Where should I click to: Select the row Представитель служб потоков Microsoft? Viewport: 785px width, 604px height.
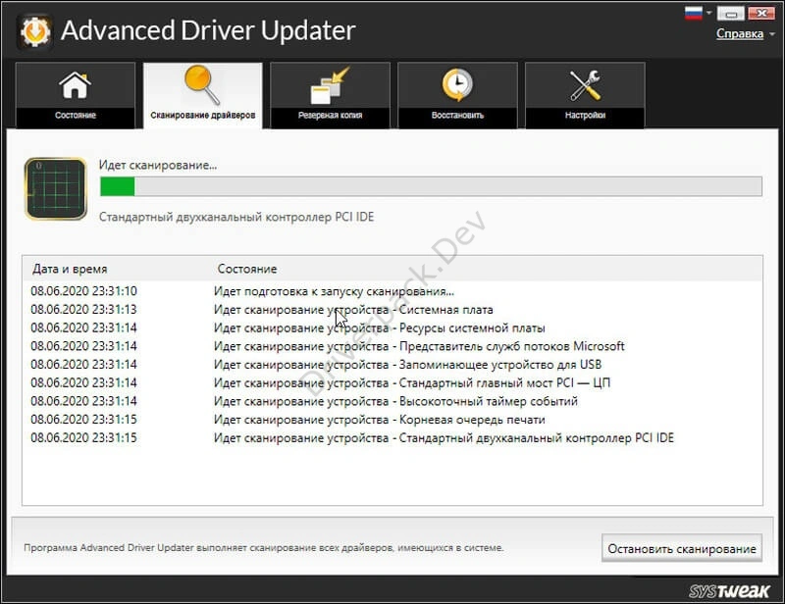click(392, 346)
